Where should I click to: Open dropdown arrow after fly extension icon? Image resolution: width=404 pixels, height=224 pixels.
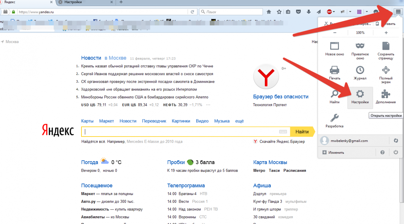click(350, 12)
